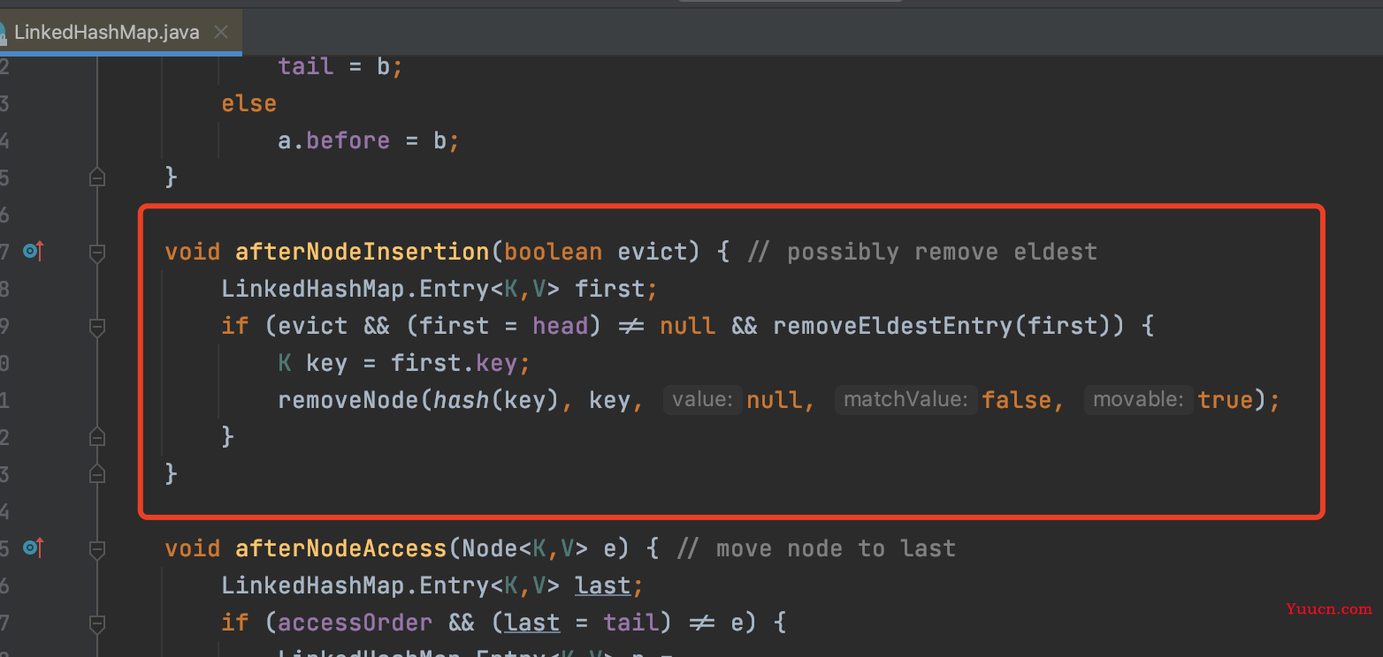Place cursor on afterNodeAccess method name
Image resolution: width=1383 pixels, height=657 pixels.
tap(342, 548)
